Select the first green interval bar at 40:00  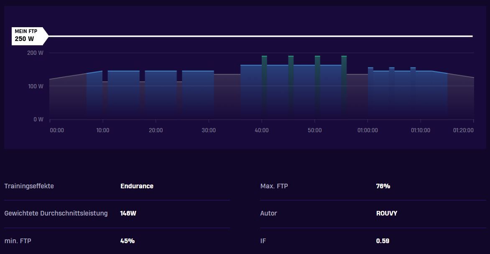[264, 87]
